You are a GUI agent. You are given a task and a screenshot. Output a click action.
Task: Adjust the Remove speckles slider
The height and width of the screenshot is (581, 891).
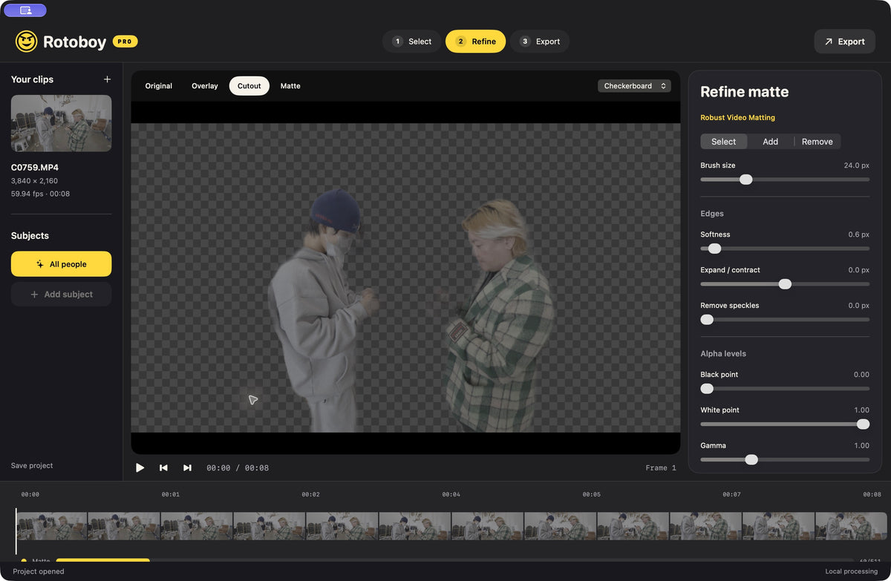[x=785, y=320]
